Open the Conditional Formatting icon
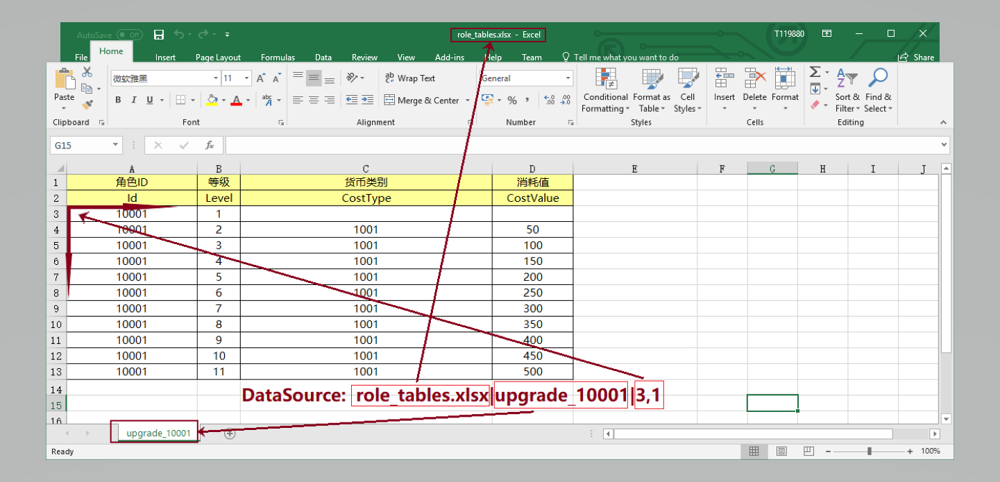The width and height of the screenshot is (1000, 482). tap(605, 78)
